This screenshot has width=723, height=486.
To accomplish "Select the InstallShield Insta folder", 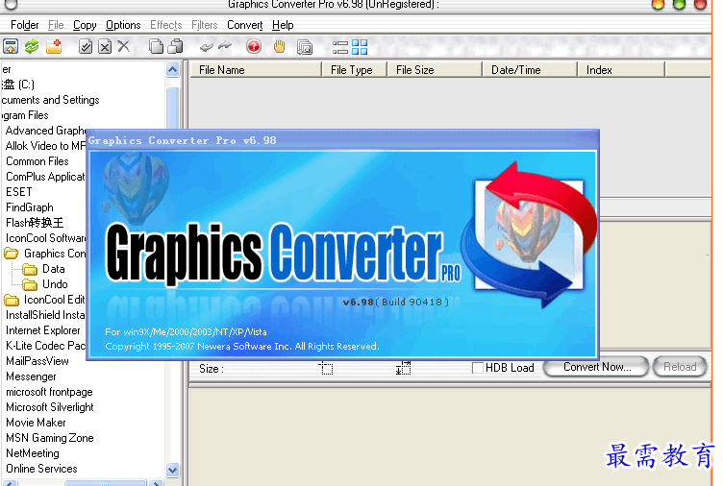I will [x=45, y=315].
